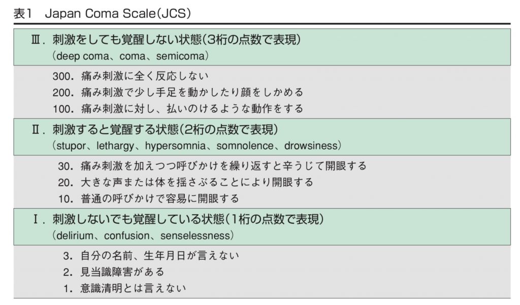Click the table title Japan Coma Scale(JCS)
The image size is (520, 305).
(x=118, y=13)
